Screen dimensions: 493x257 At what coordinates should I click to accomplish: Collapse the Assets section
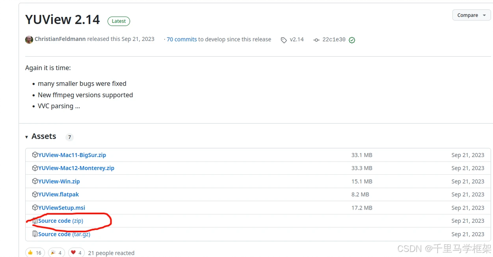(27, 137)
